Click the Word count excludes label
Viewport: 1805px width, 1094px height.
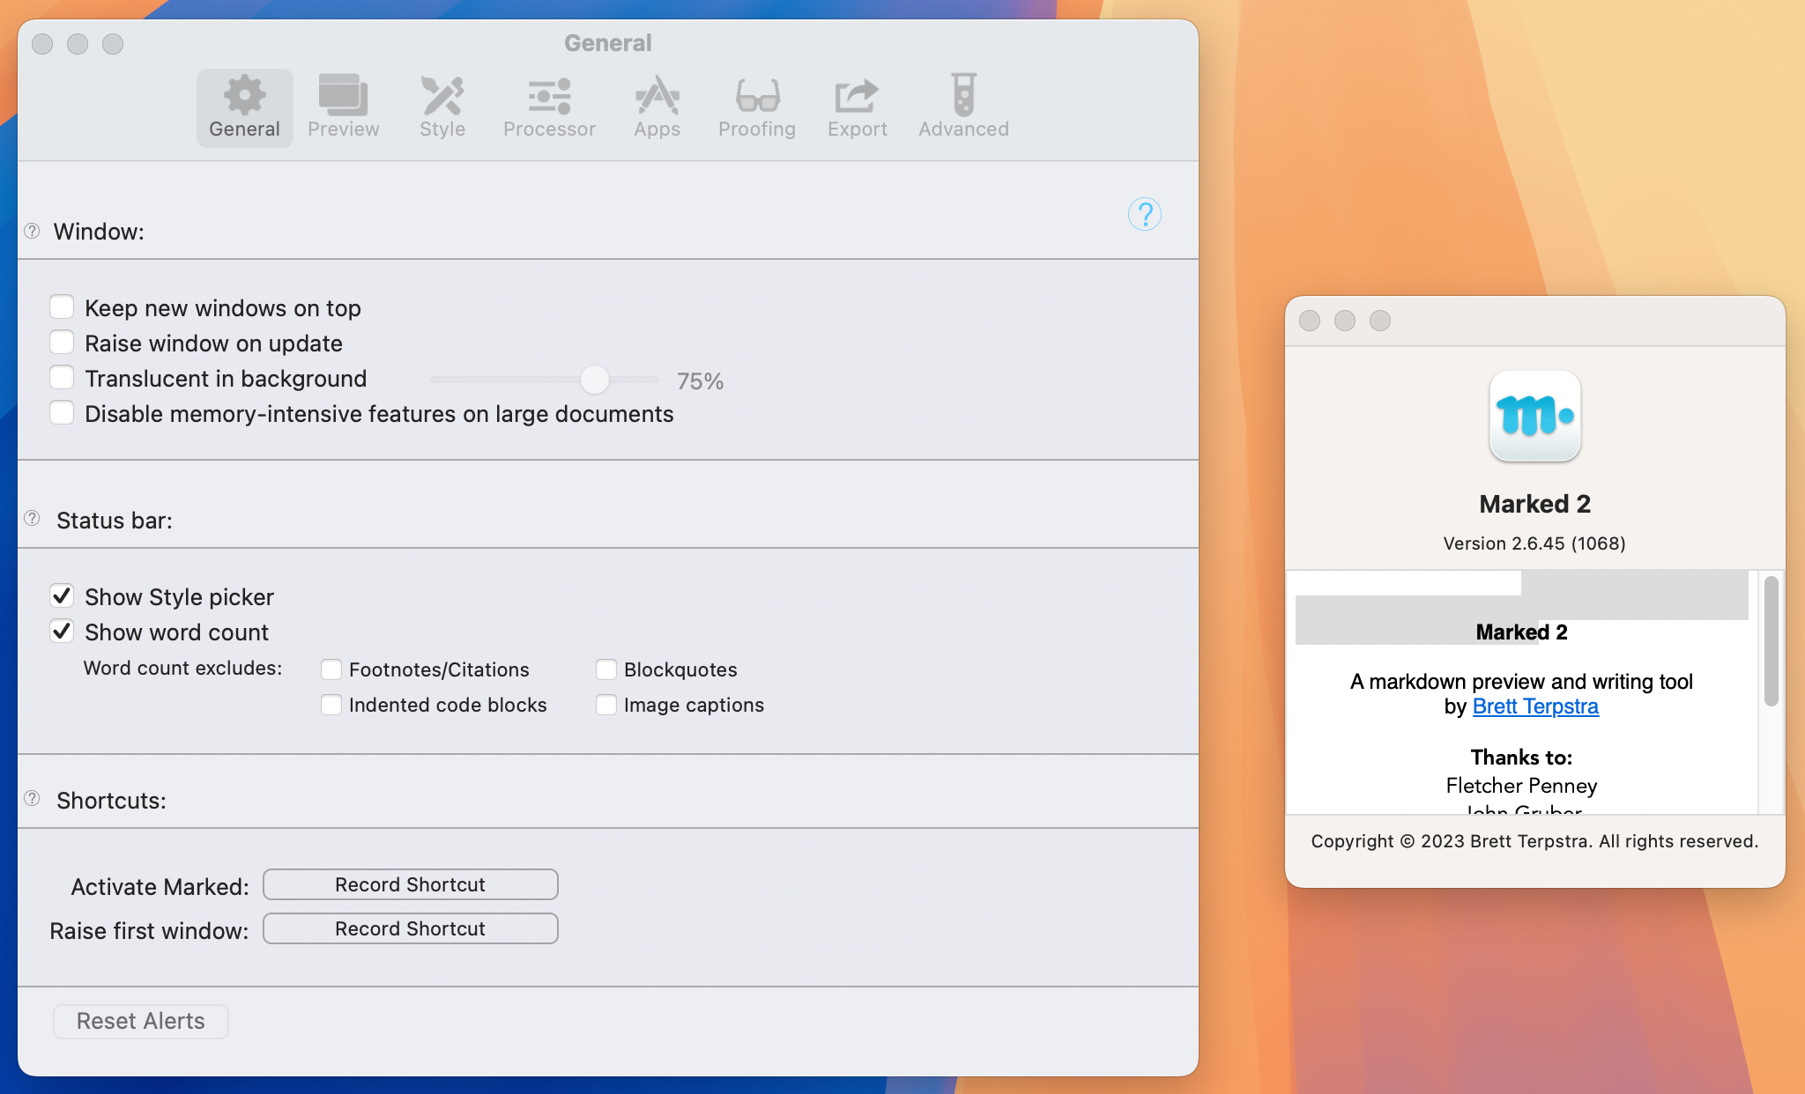click(182, 668)
